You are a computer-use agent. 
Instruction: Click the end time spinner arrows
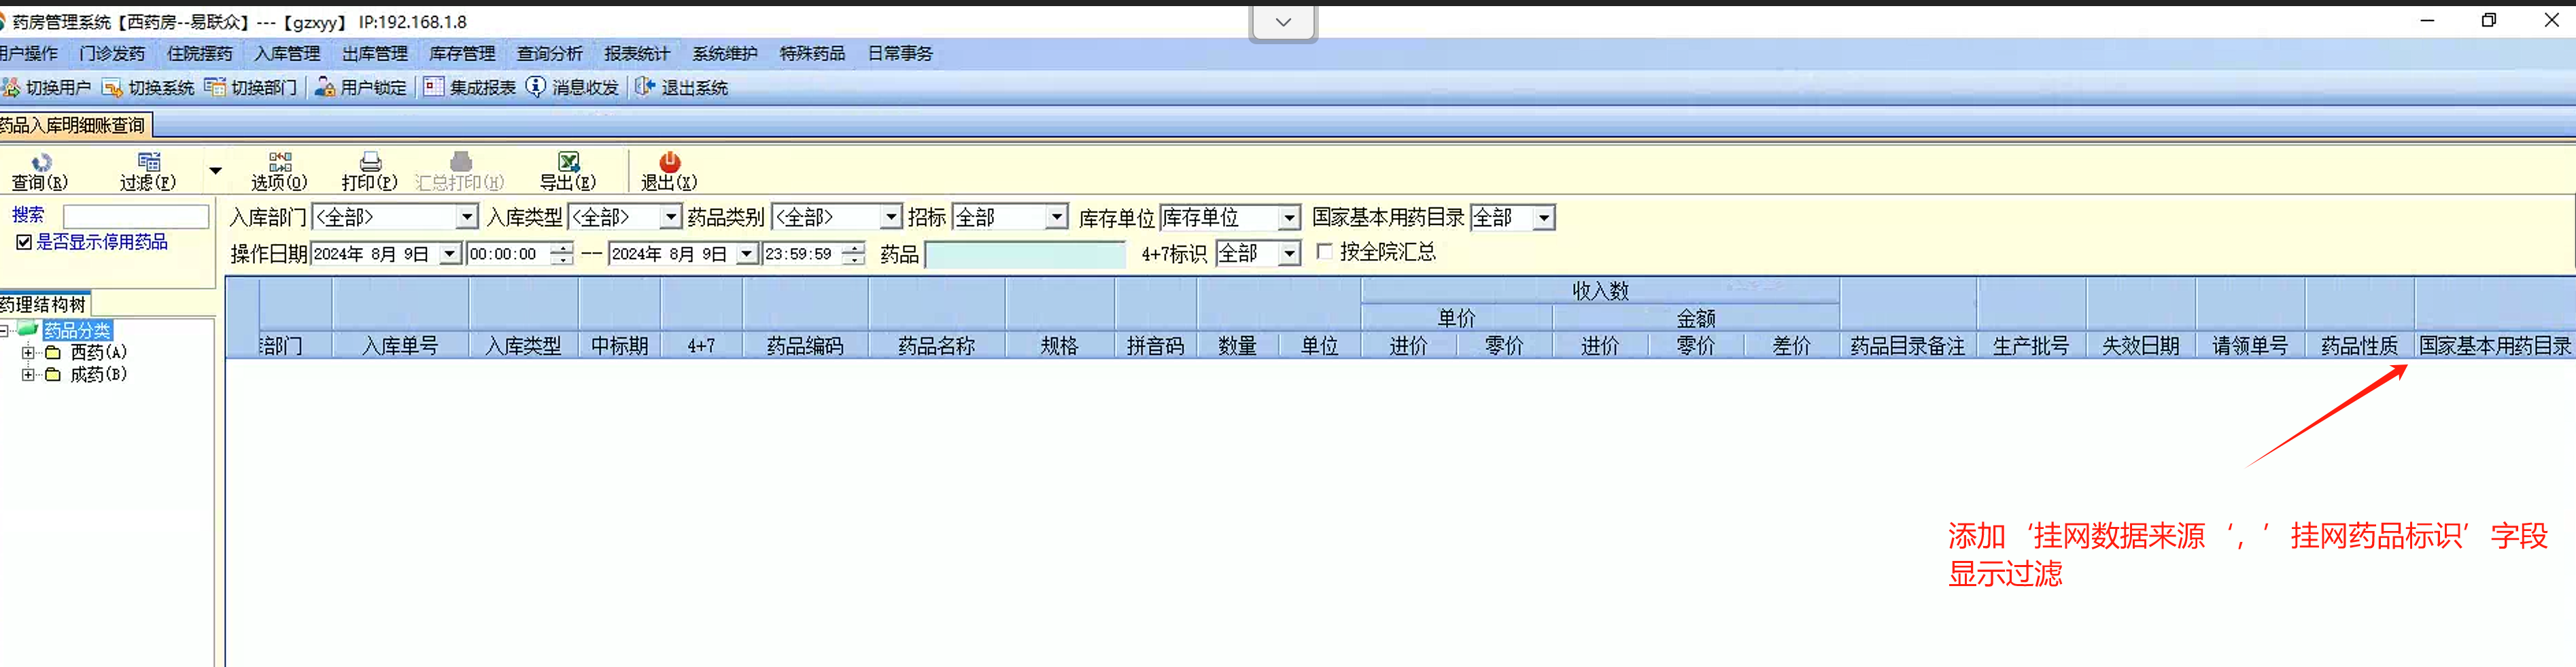click(854, 254)
